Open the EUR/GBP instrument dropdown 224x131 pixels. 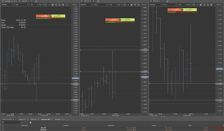click(7, 5)
